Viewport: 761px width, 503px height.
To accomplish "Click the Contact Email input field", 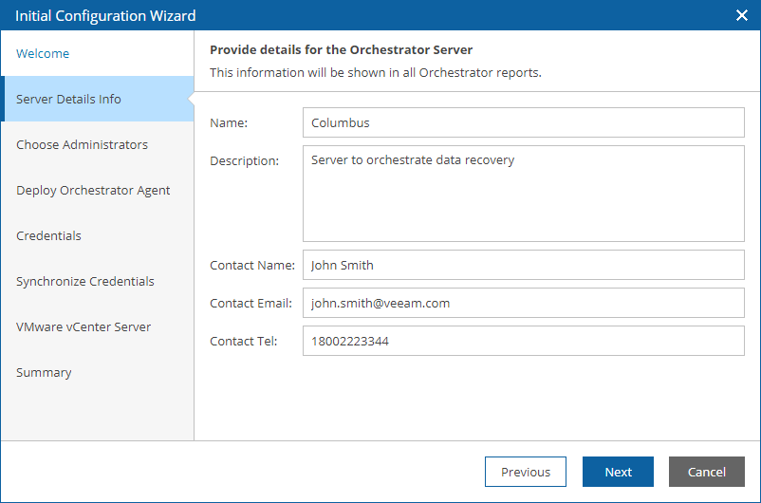I will [523, 303].
